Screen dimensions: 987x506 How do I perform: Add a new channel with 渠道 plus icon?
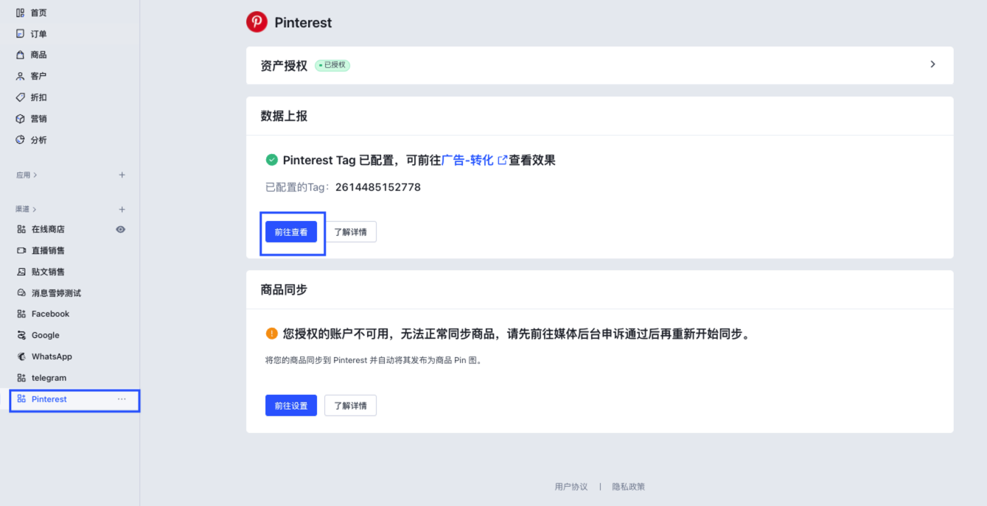click(122, 210)
